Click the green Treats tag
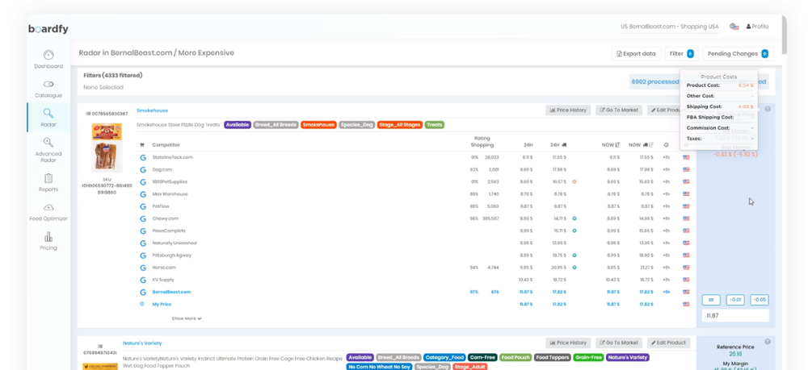 [x=435, y=125]
